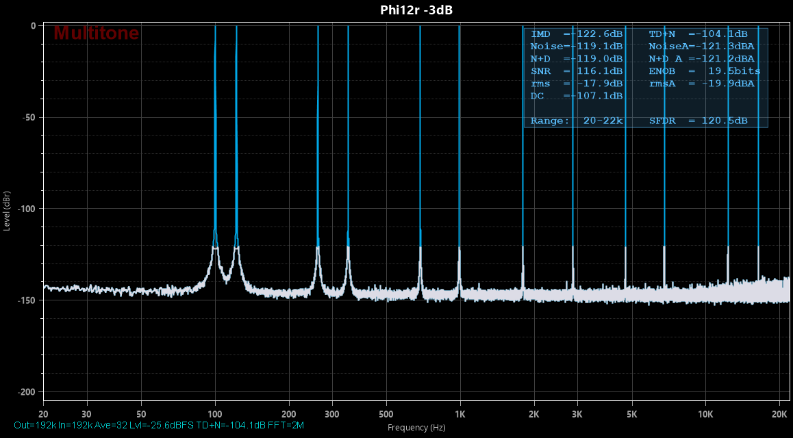Select the -150 level axis label
This screenshot has width=793, height=438.
[x=27, y=300]
